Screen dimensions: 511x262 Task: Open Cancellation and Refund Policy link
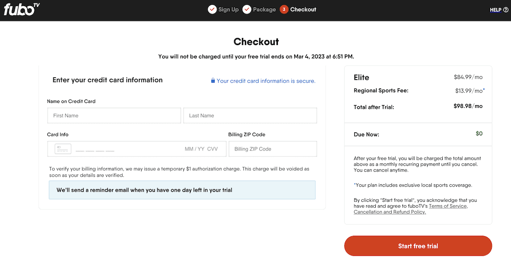click(x=390, y=212)
